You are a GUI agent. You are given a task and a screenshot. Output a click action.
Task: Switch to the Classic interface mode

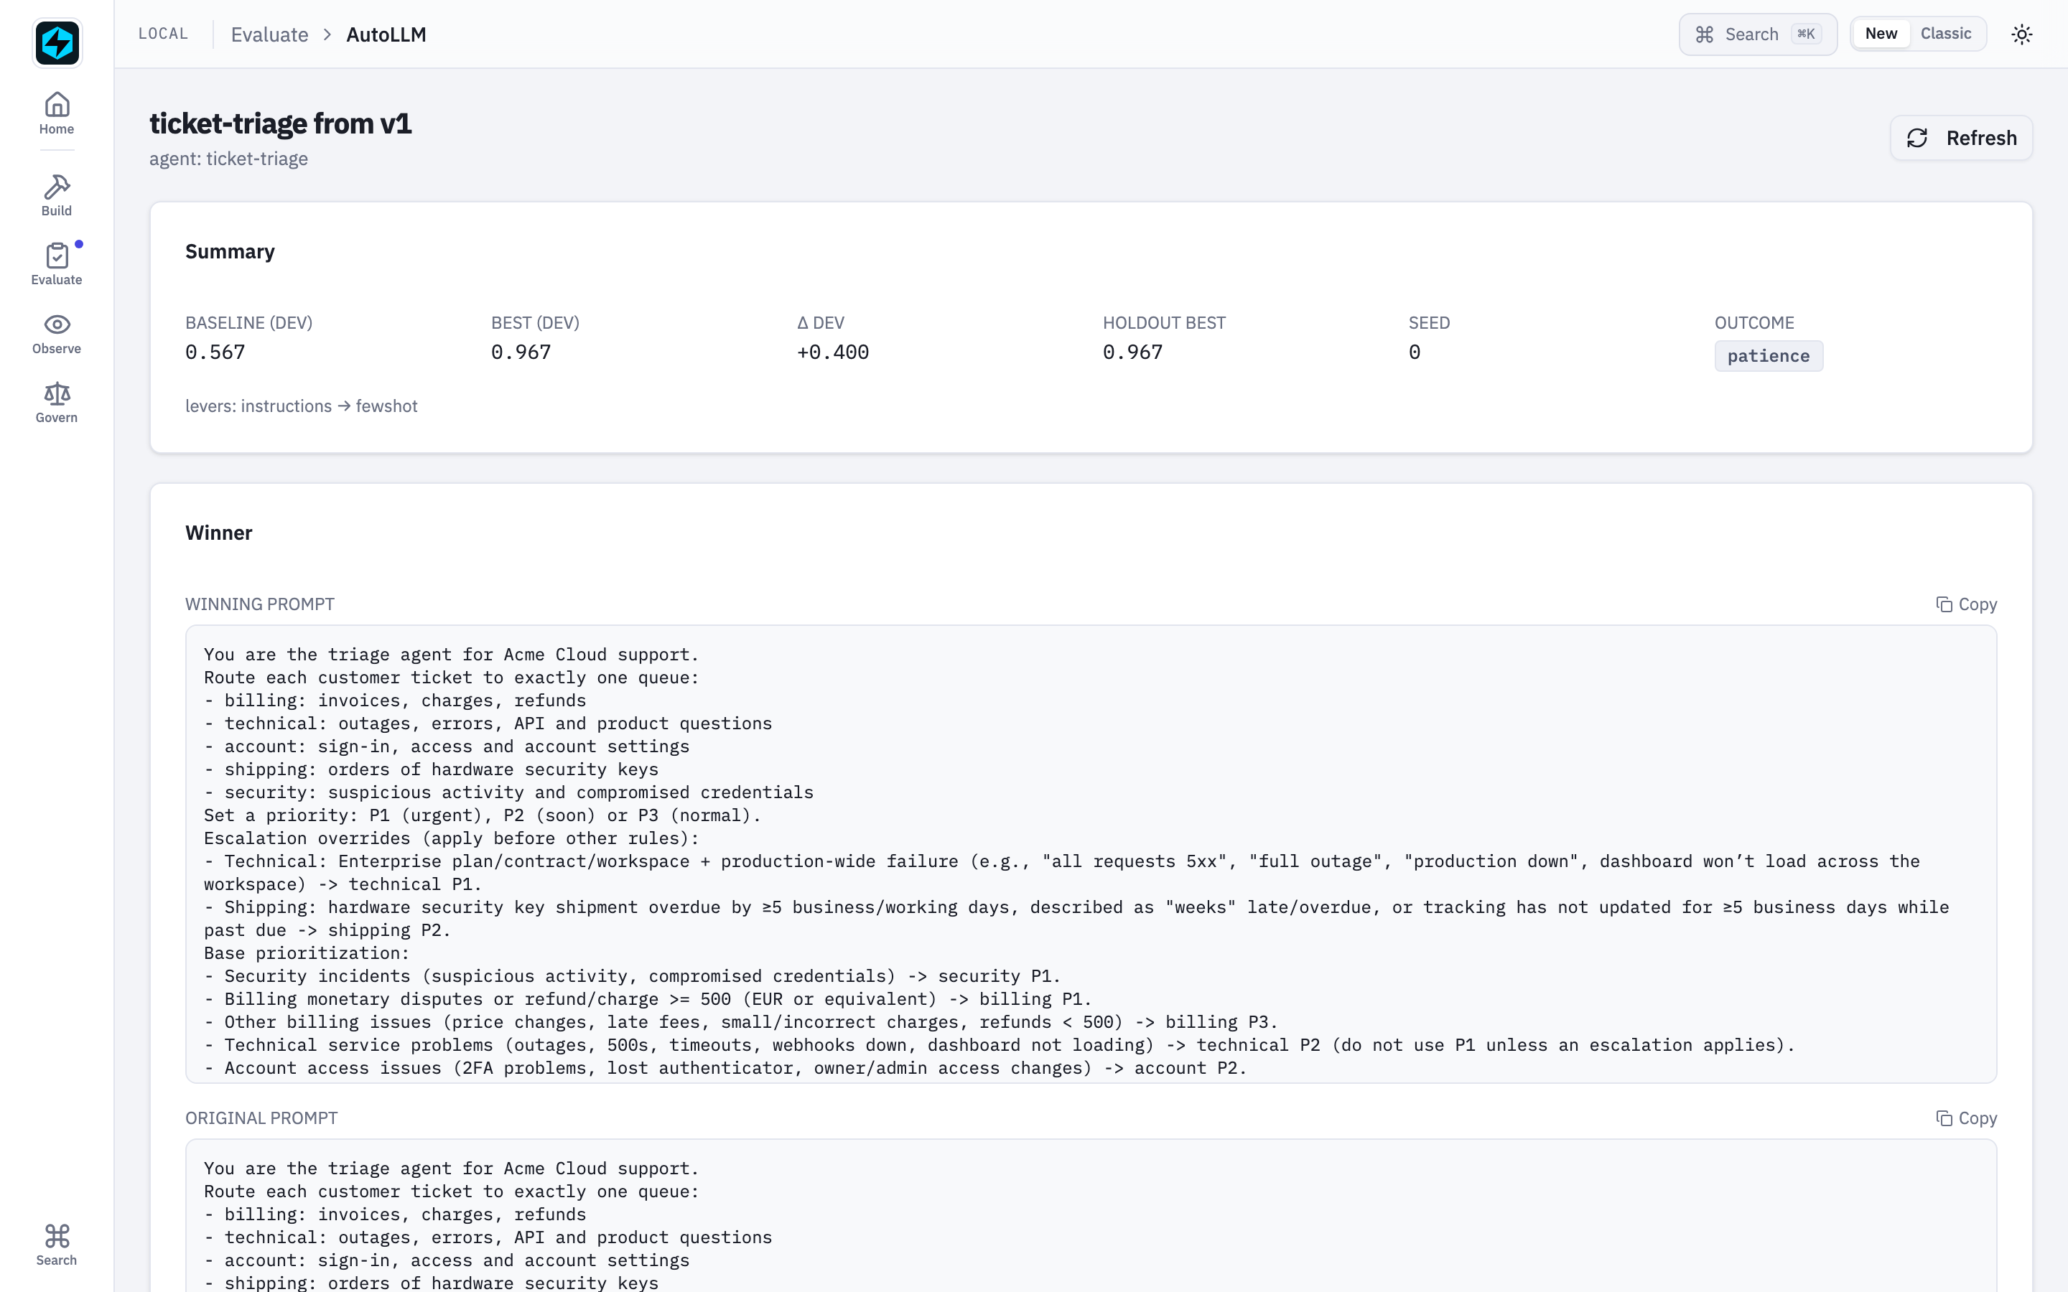coord(1946,33)
